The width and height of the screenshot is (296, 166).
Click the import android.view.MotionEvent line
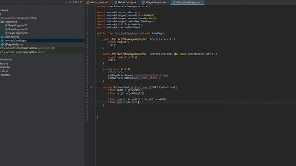119,27
